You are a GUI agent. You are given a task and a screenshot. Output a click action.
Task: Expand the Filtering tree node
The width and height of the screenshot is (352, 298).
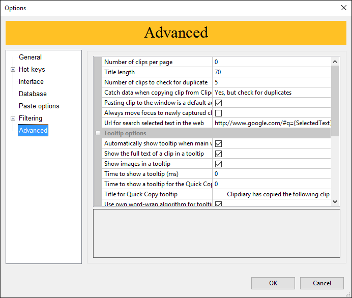13,118
